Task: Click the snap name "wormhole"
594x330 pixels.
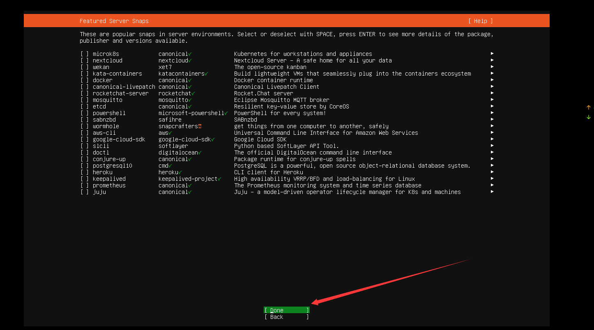Action: pos(106,126)
